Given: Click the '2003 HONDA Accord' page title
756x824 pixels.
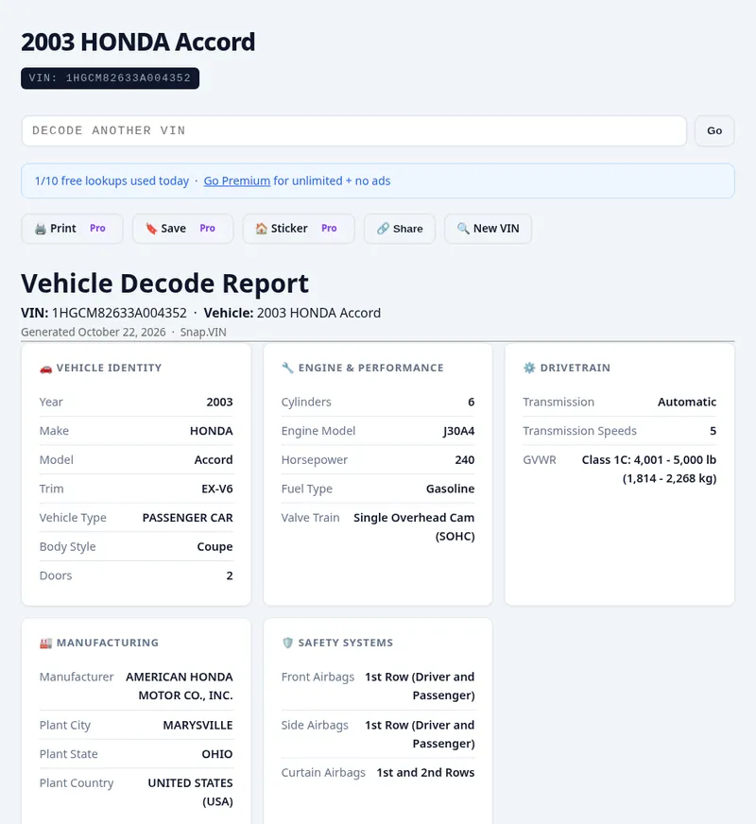Looking at the screenshot, I should (138, 42).
